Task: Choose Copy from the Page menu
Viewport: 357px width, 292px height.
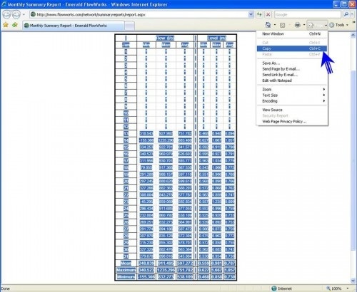Action: (x=292, y=48)
